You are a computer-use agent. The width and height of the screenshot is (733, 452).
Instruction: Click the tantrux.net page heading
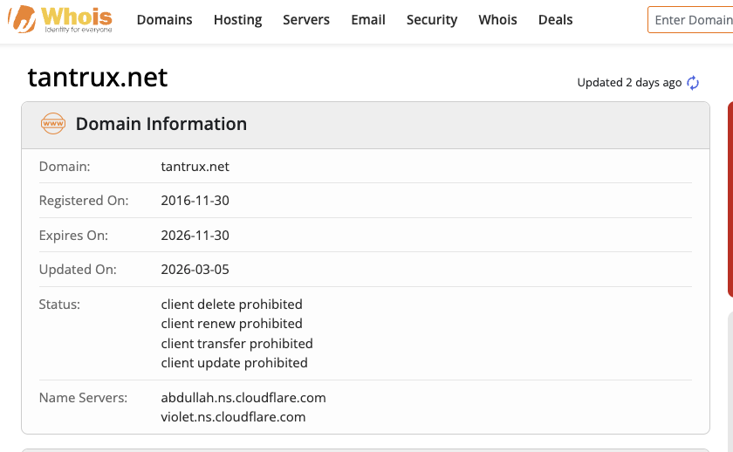[98, 78]
